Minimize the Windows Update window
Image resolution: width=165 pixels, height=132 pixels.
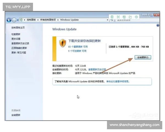coord(144,15)
